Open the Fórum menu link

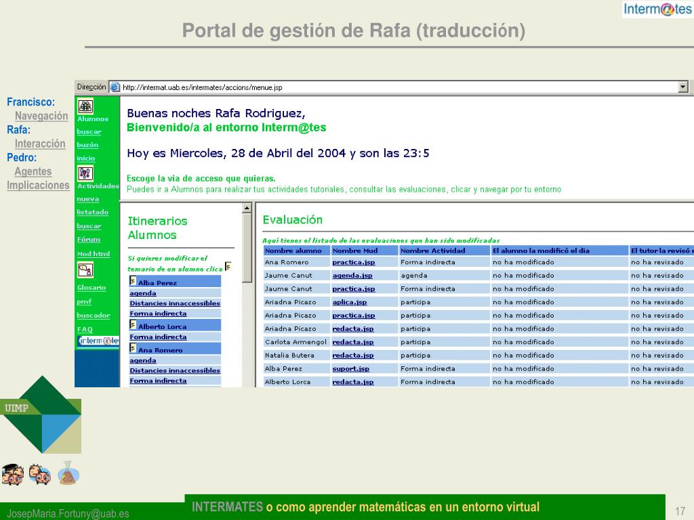89,239
